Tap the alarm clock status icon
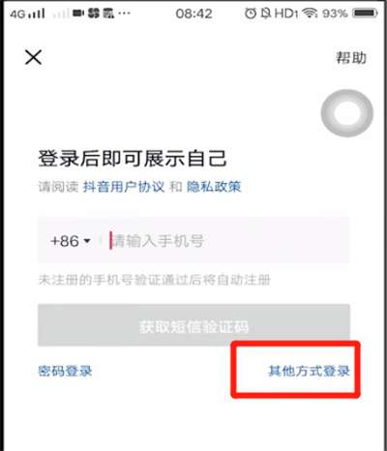387x451 pixels. tap(251, 14)
